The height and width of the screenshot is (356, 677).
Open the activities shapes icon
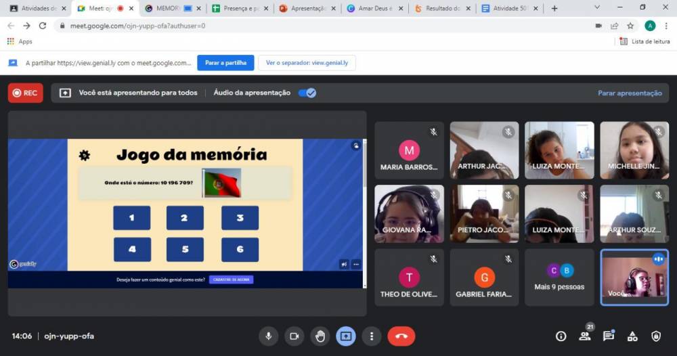632,336
